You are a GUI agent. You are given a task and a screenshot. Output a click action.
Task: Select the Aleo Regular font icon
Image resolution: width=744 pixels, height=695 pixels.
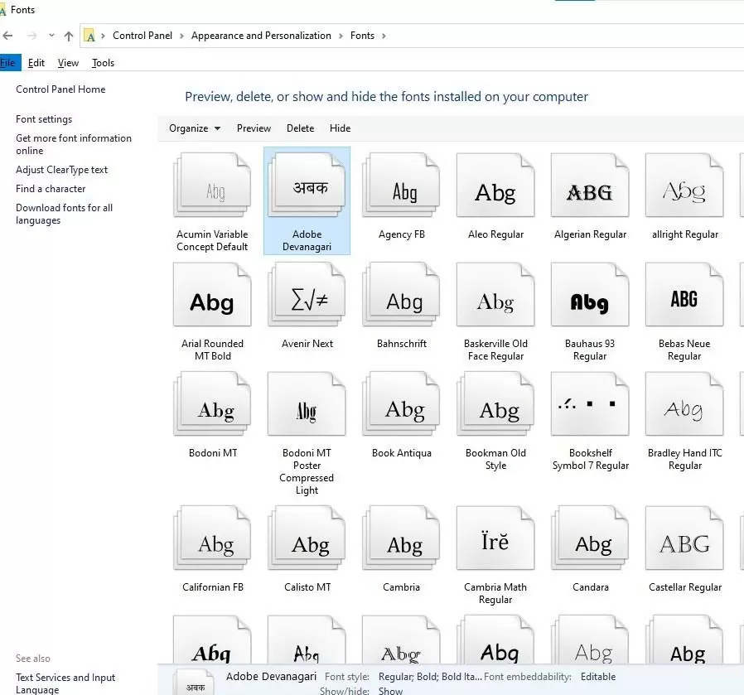point(495,185)
